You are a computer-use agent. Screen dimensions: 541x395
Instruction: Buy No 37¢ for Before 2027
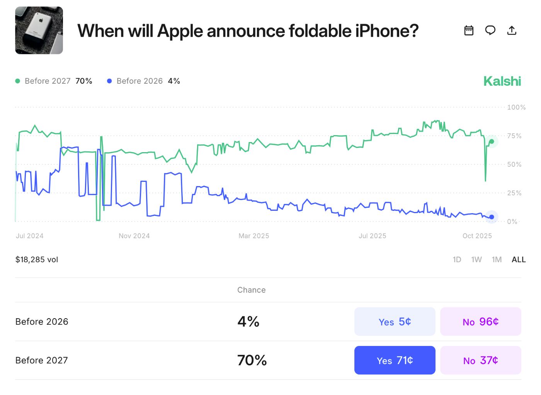coord(480,360)
